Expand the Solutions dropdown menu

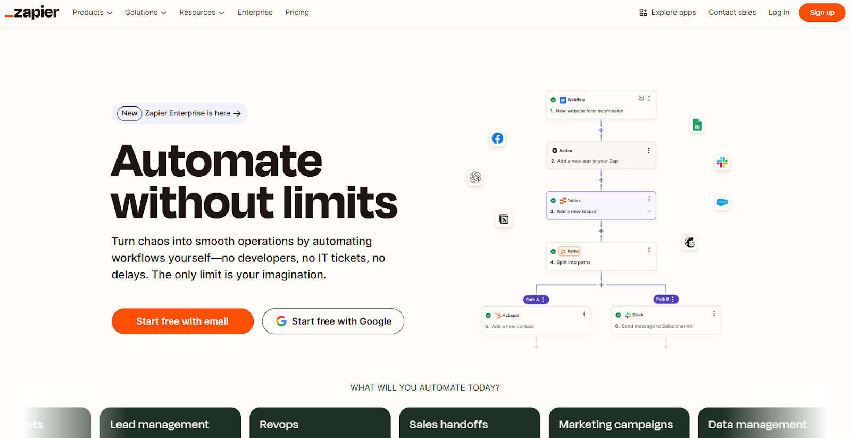tap(146, 12)
